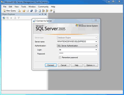Click the Connect to Server dialog title icon
This screenshot has height=95, width=124.
34,21
